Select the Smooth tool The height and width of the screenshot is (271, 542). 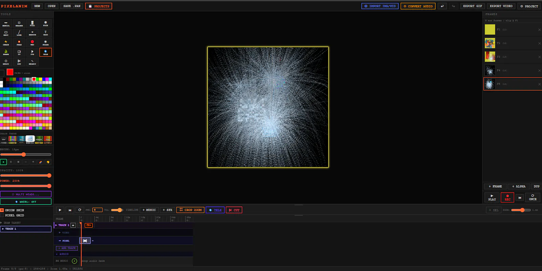tap(33, 33)
